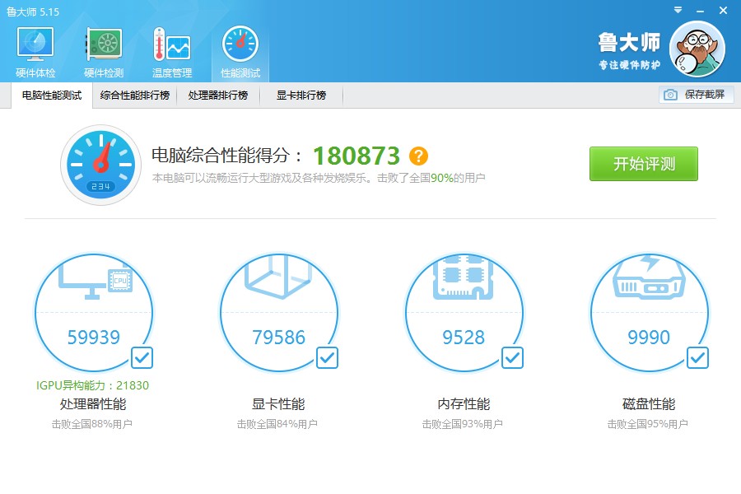Viewport: 741px width, 494px height.
Task: Click the checkmark badge under 内存性能 score
Action: 512,357
